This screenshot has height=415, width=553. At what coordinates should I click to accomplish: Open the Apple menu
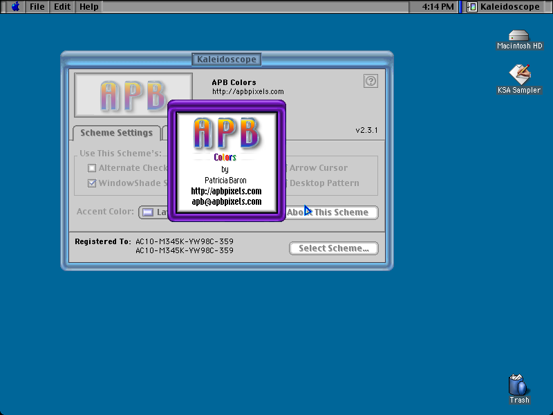pyautogui.click(x=15, y=7)
